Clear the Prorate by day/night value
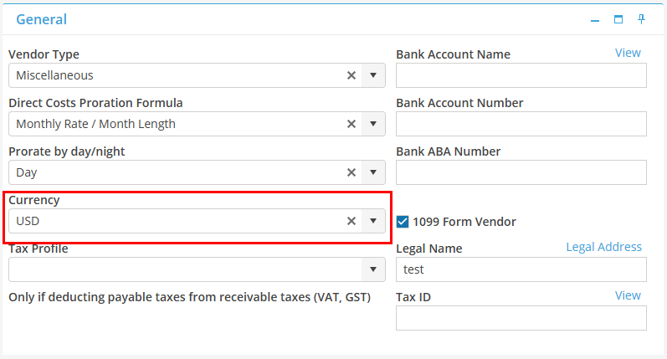Viewport: 667px width, 359px height. click(x=351, y=172)
